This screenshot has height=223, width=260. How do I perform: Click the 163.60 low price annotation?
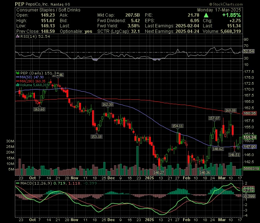39,109
